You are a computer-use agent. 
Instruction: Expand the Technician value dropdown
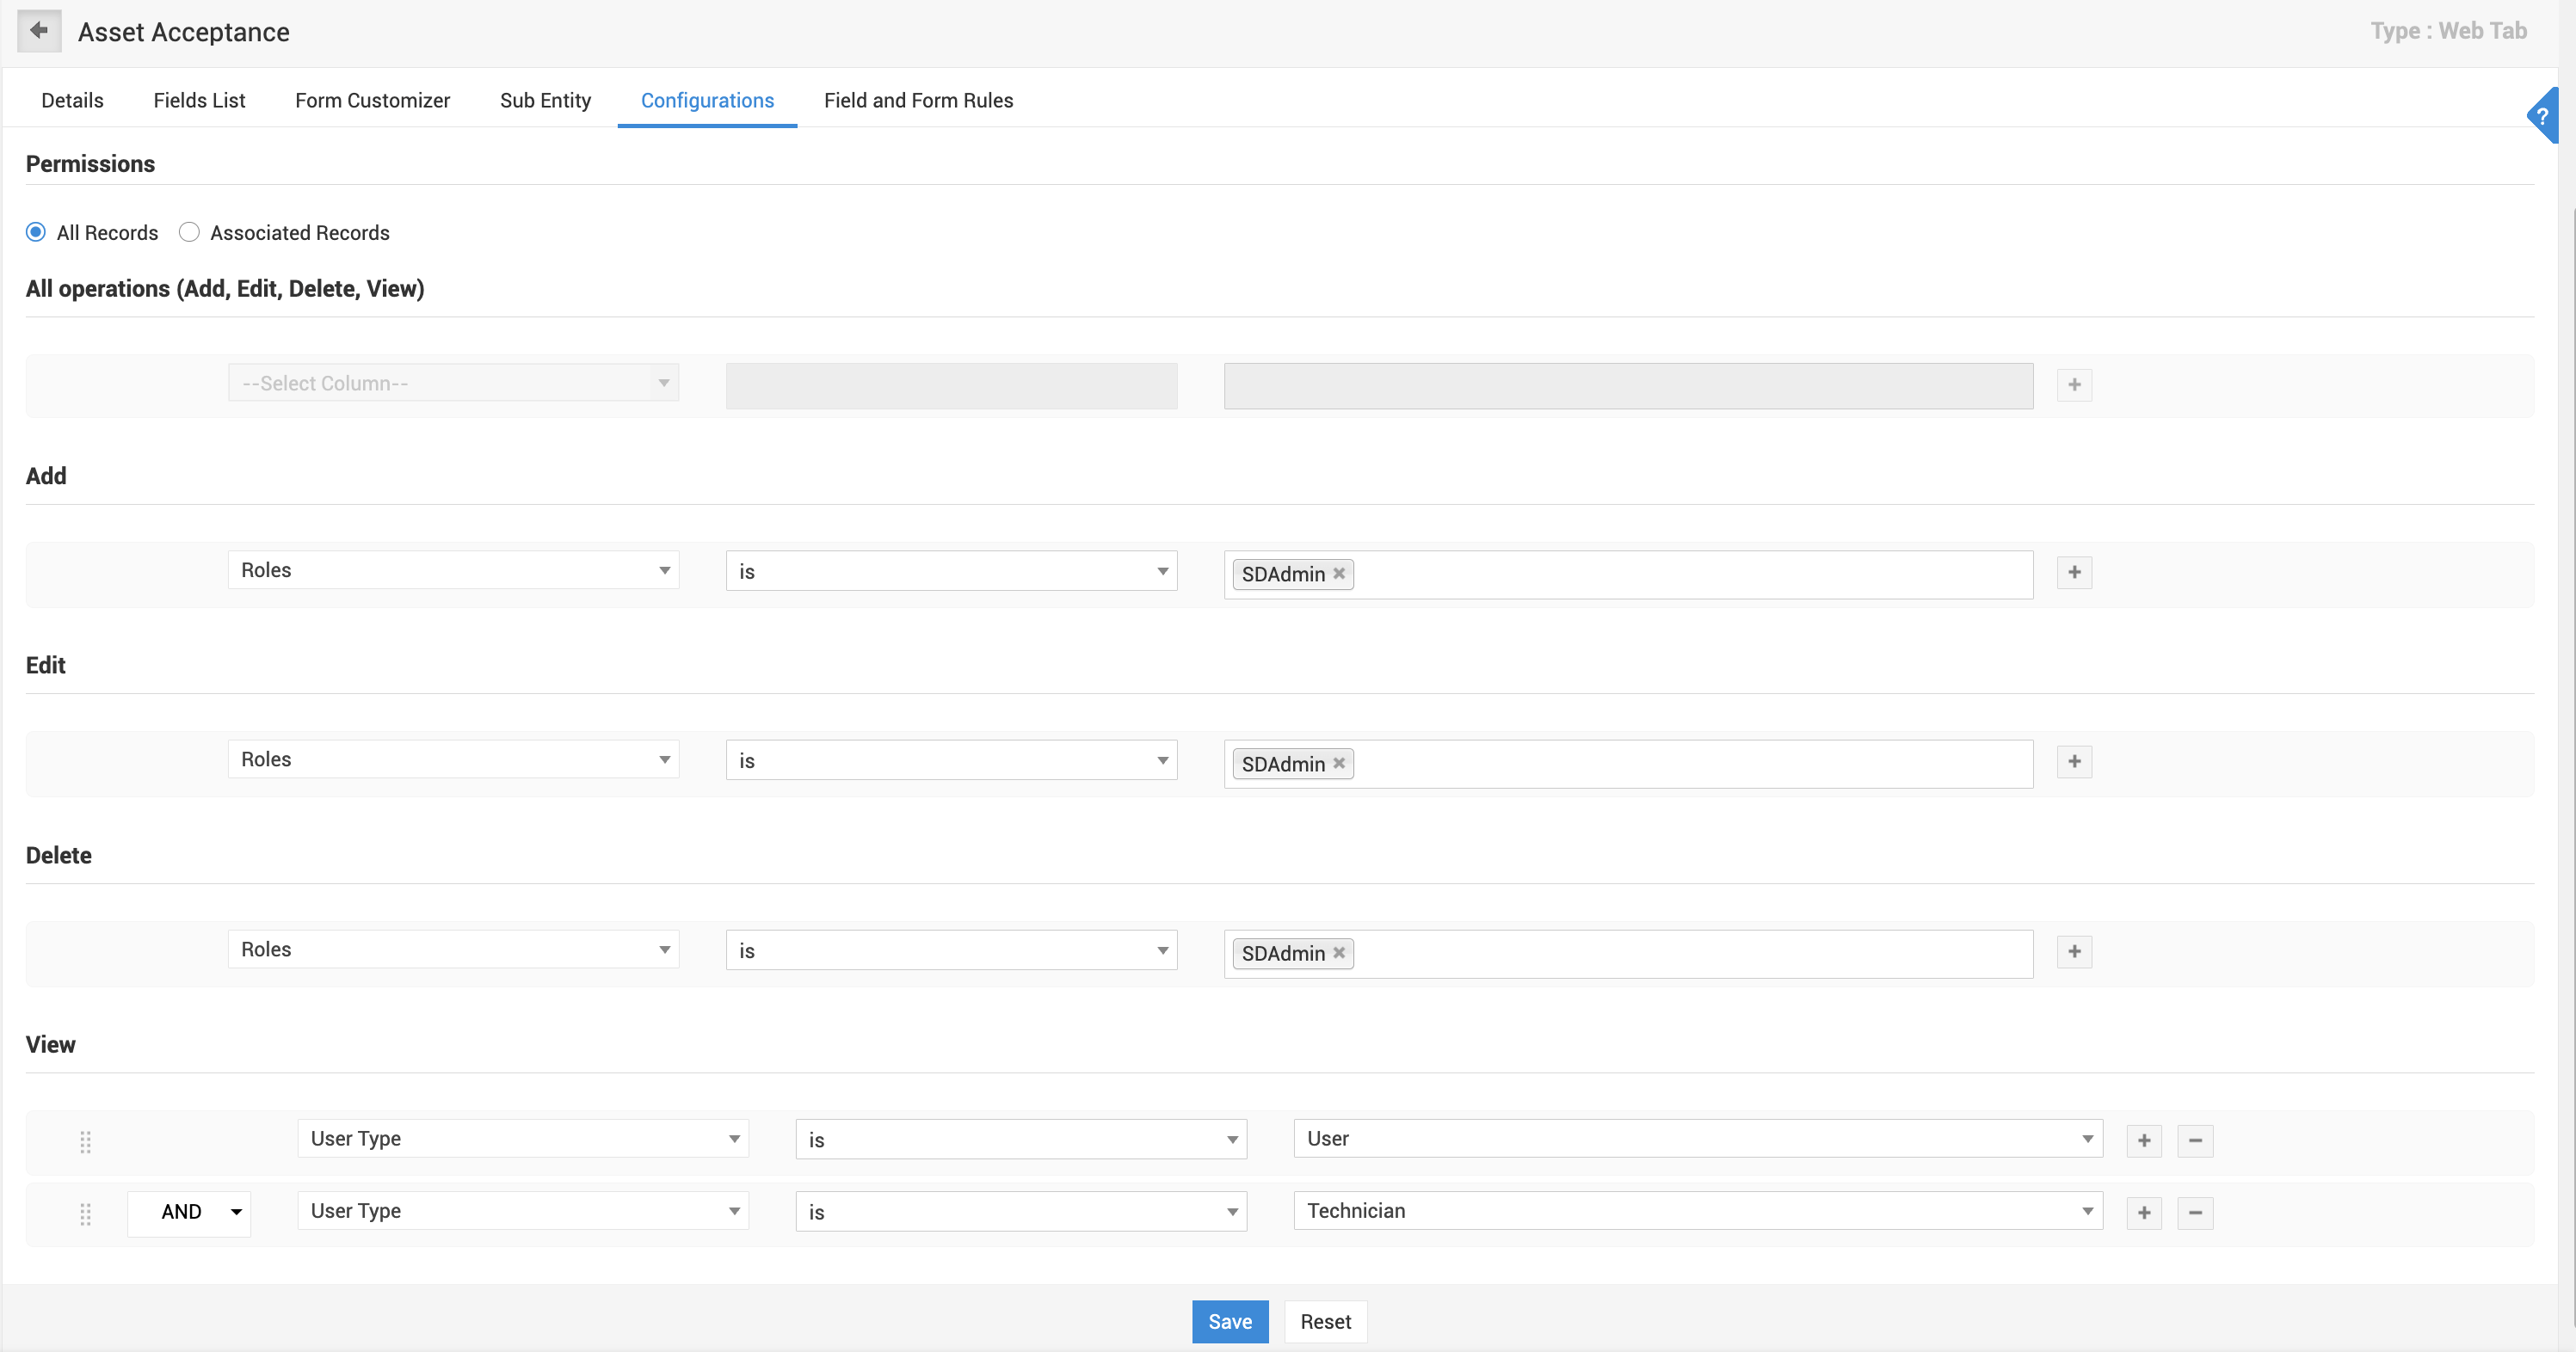[x=1697, y=1211]
